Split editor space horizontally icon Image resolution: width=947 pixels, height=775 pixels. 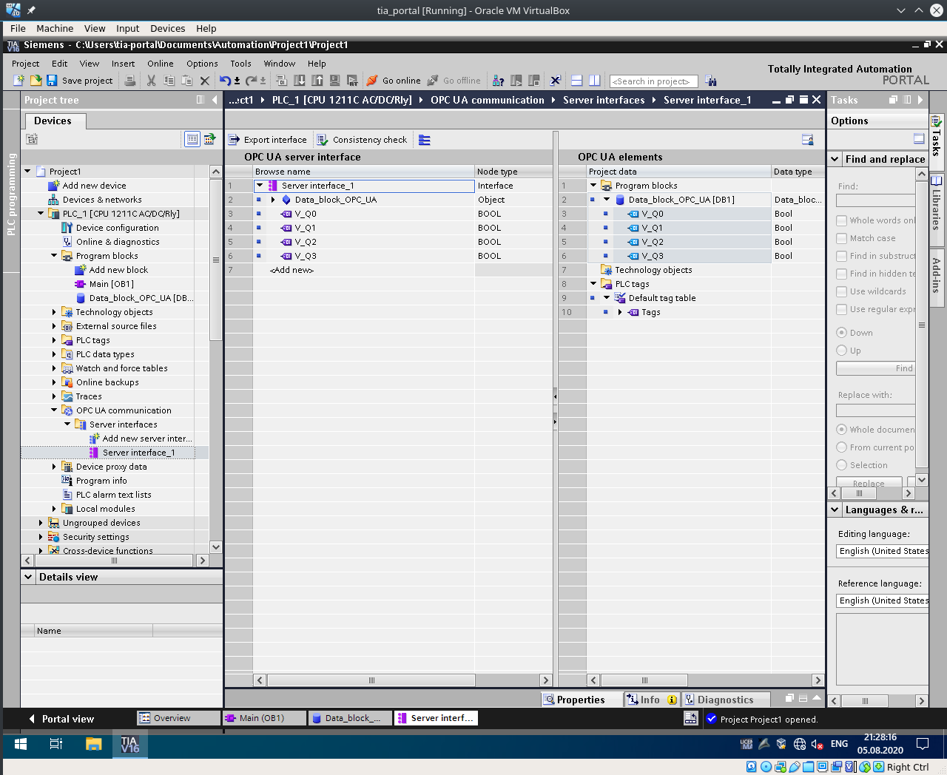[x=577, y=81]
